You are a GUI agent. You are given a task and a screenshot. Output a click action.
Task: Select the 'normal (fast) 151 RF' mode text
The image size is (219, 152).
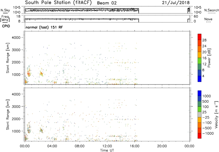(44, 27)
